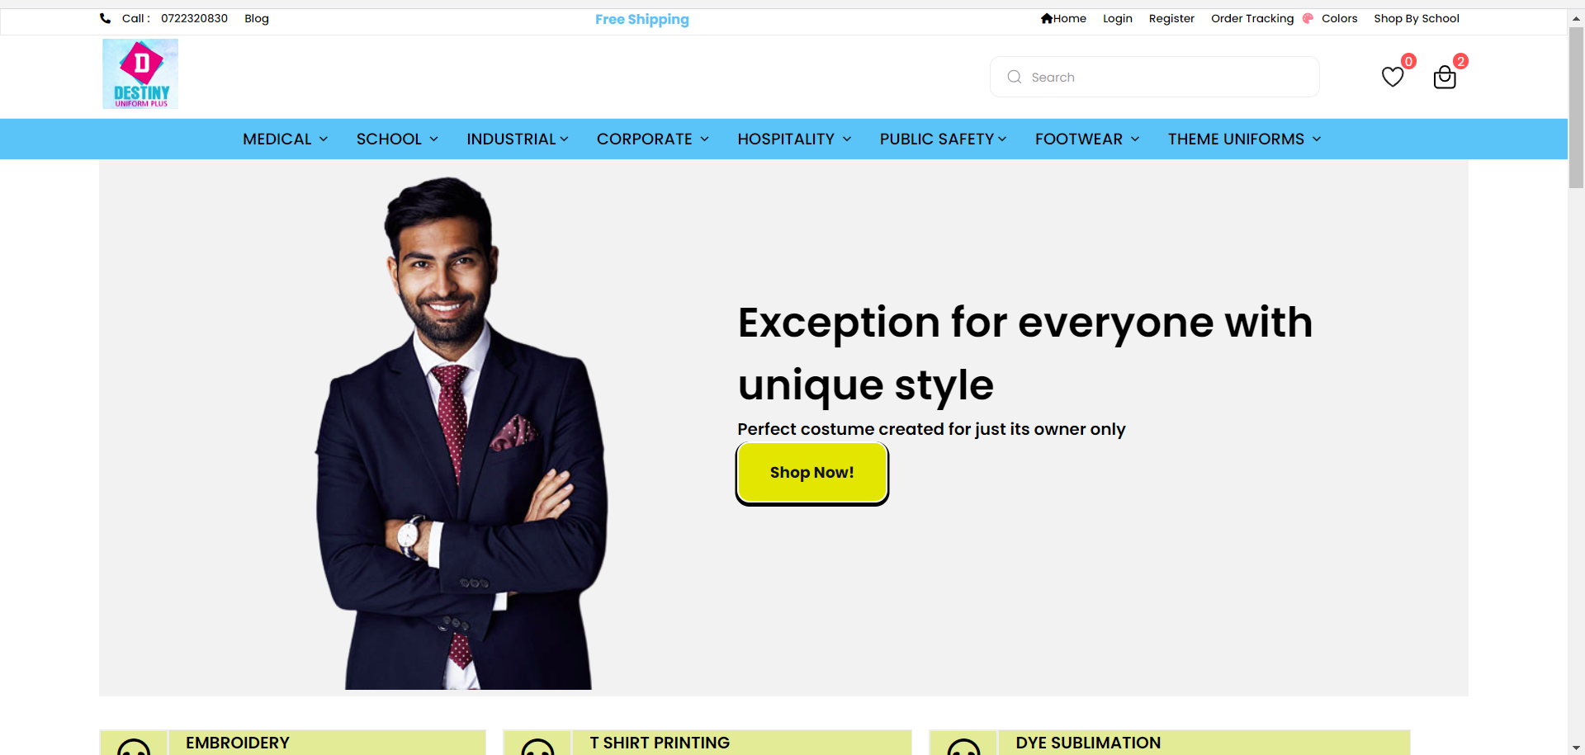
Task: Click the search magnifier icon
Action: (1015, 77)
